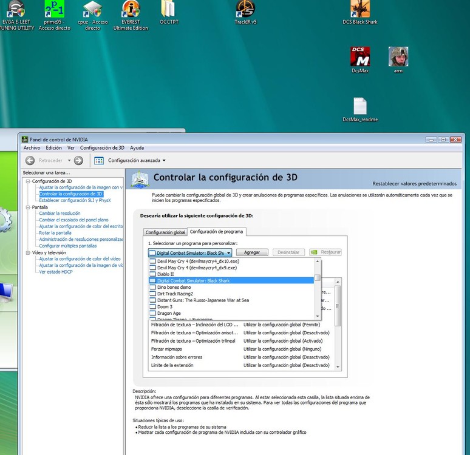Open Establecer configuración SLI y PhysX

pyautogui.click(x=75, y=200)
